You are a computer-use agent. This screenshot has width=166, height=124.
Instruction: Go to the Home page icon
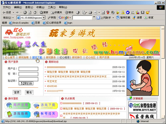pos(35,13)
